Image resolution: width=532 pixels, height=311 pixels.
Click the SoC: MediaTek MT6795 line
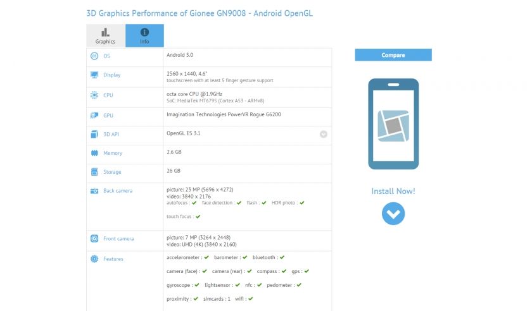[215, 101]
